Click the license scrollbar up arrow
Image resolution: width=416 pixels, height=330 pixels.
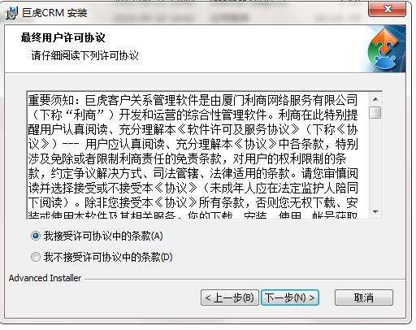click(375, 99)
